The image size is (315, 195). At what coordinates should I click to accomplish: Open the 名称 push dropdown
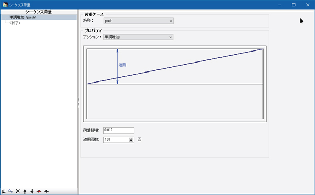[x=139, y=20]
